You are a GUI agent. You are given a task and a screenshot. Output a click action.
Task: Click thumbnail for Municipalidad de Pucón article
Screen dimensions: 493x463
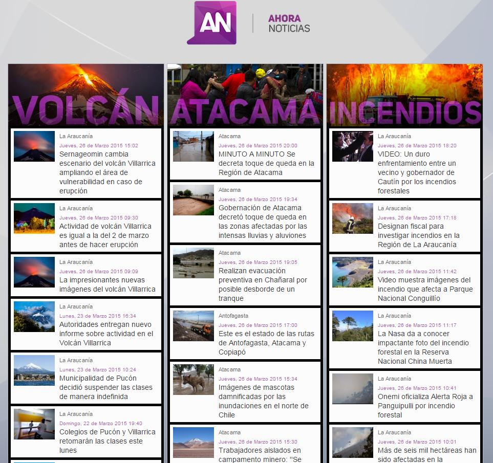[34, 370]
